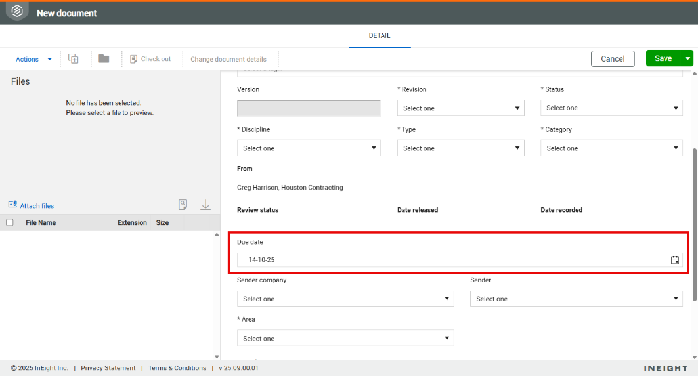Open the Due date calendar picker
The height and width of the screenshot is (376, 698).
tap(674, 260)
